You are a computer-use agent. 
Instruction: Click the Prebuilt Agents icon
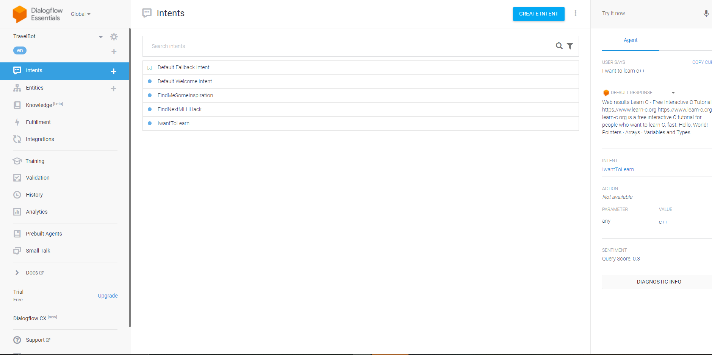coord(17,234)
